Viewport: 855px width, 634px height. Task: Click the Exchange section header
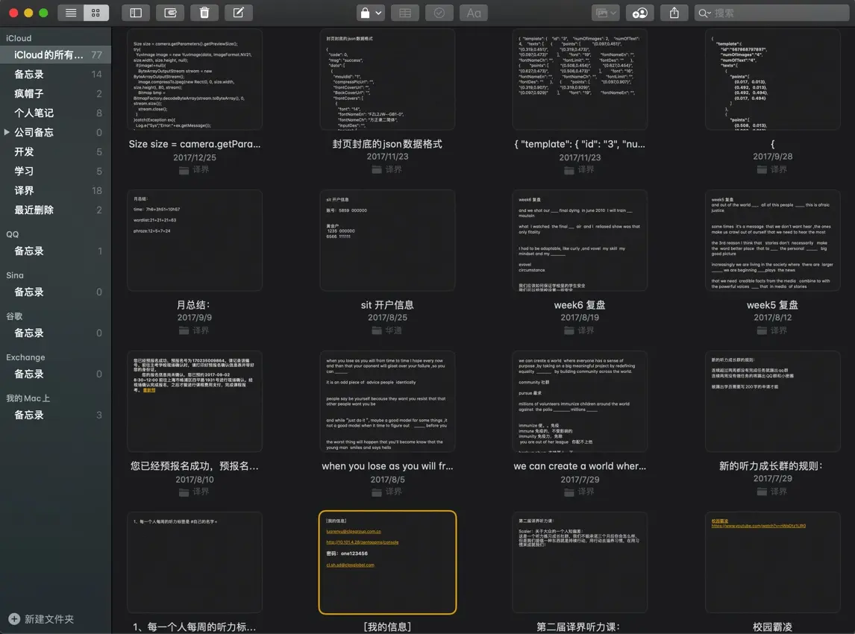tap(25, 357)
